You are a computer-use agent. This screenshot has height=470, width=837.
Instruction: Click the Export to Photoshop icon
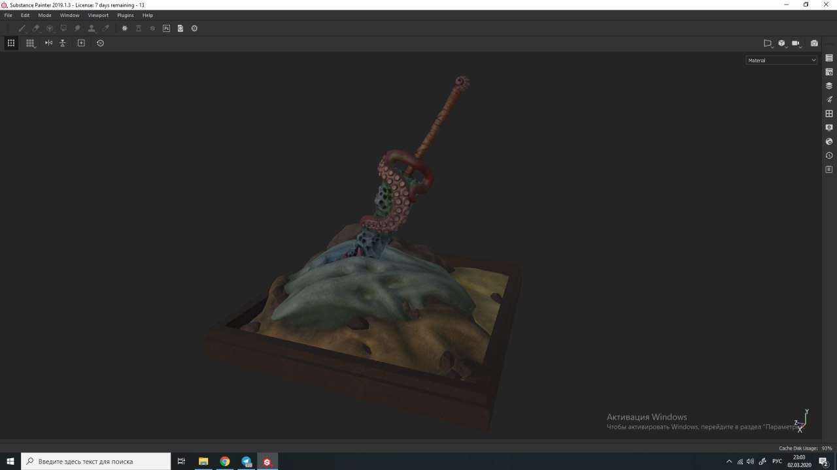(x=166, y=28)
